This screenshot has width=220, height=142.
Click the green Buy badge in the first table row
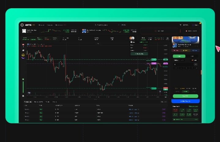41,109
